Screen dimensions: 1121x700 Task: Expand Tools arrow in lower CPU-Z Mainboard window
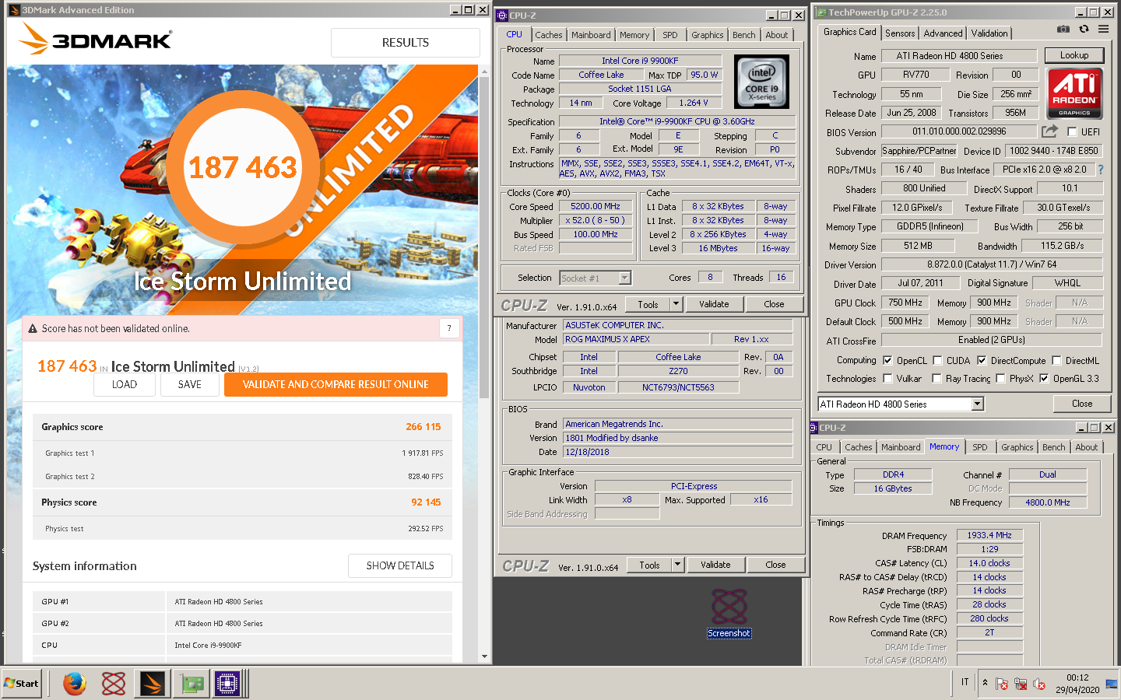pyautogui.click(x=677, y=565)
